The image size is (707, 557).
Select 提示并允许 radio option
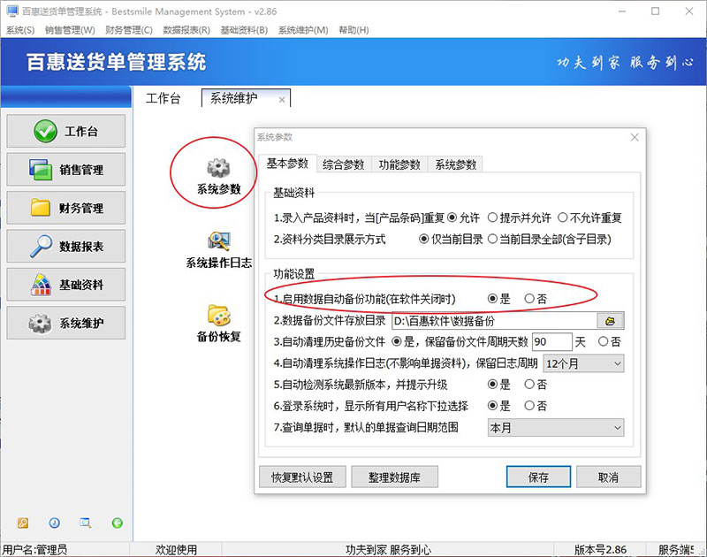tap(520, 217)
